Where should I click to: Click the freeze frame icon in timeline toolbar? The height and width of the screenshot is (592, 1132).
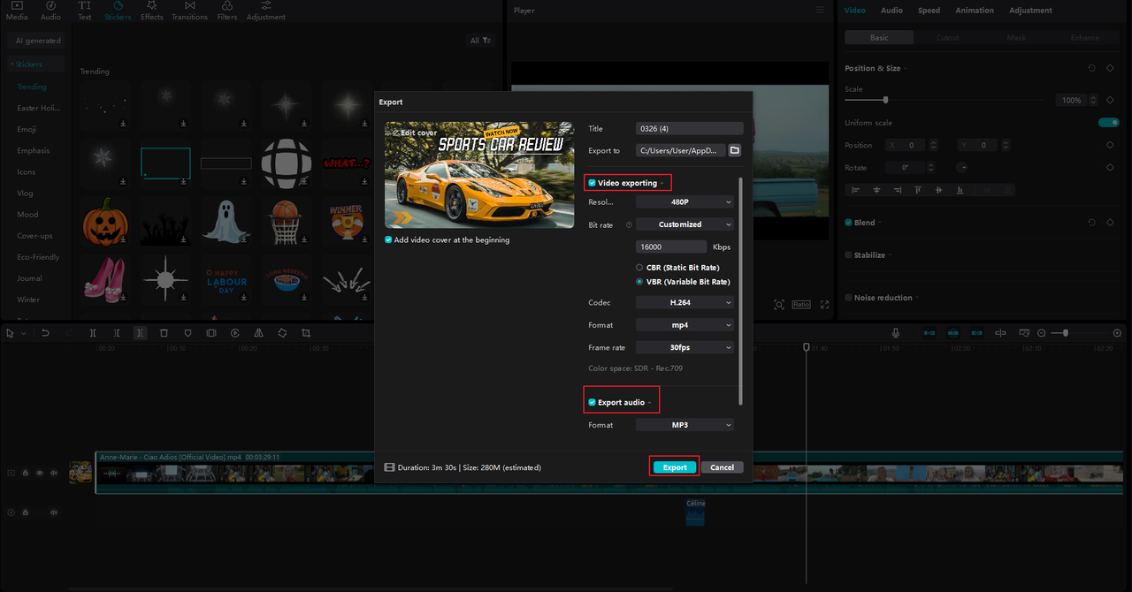point(211,333)
